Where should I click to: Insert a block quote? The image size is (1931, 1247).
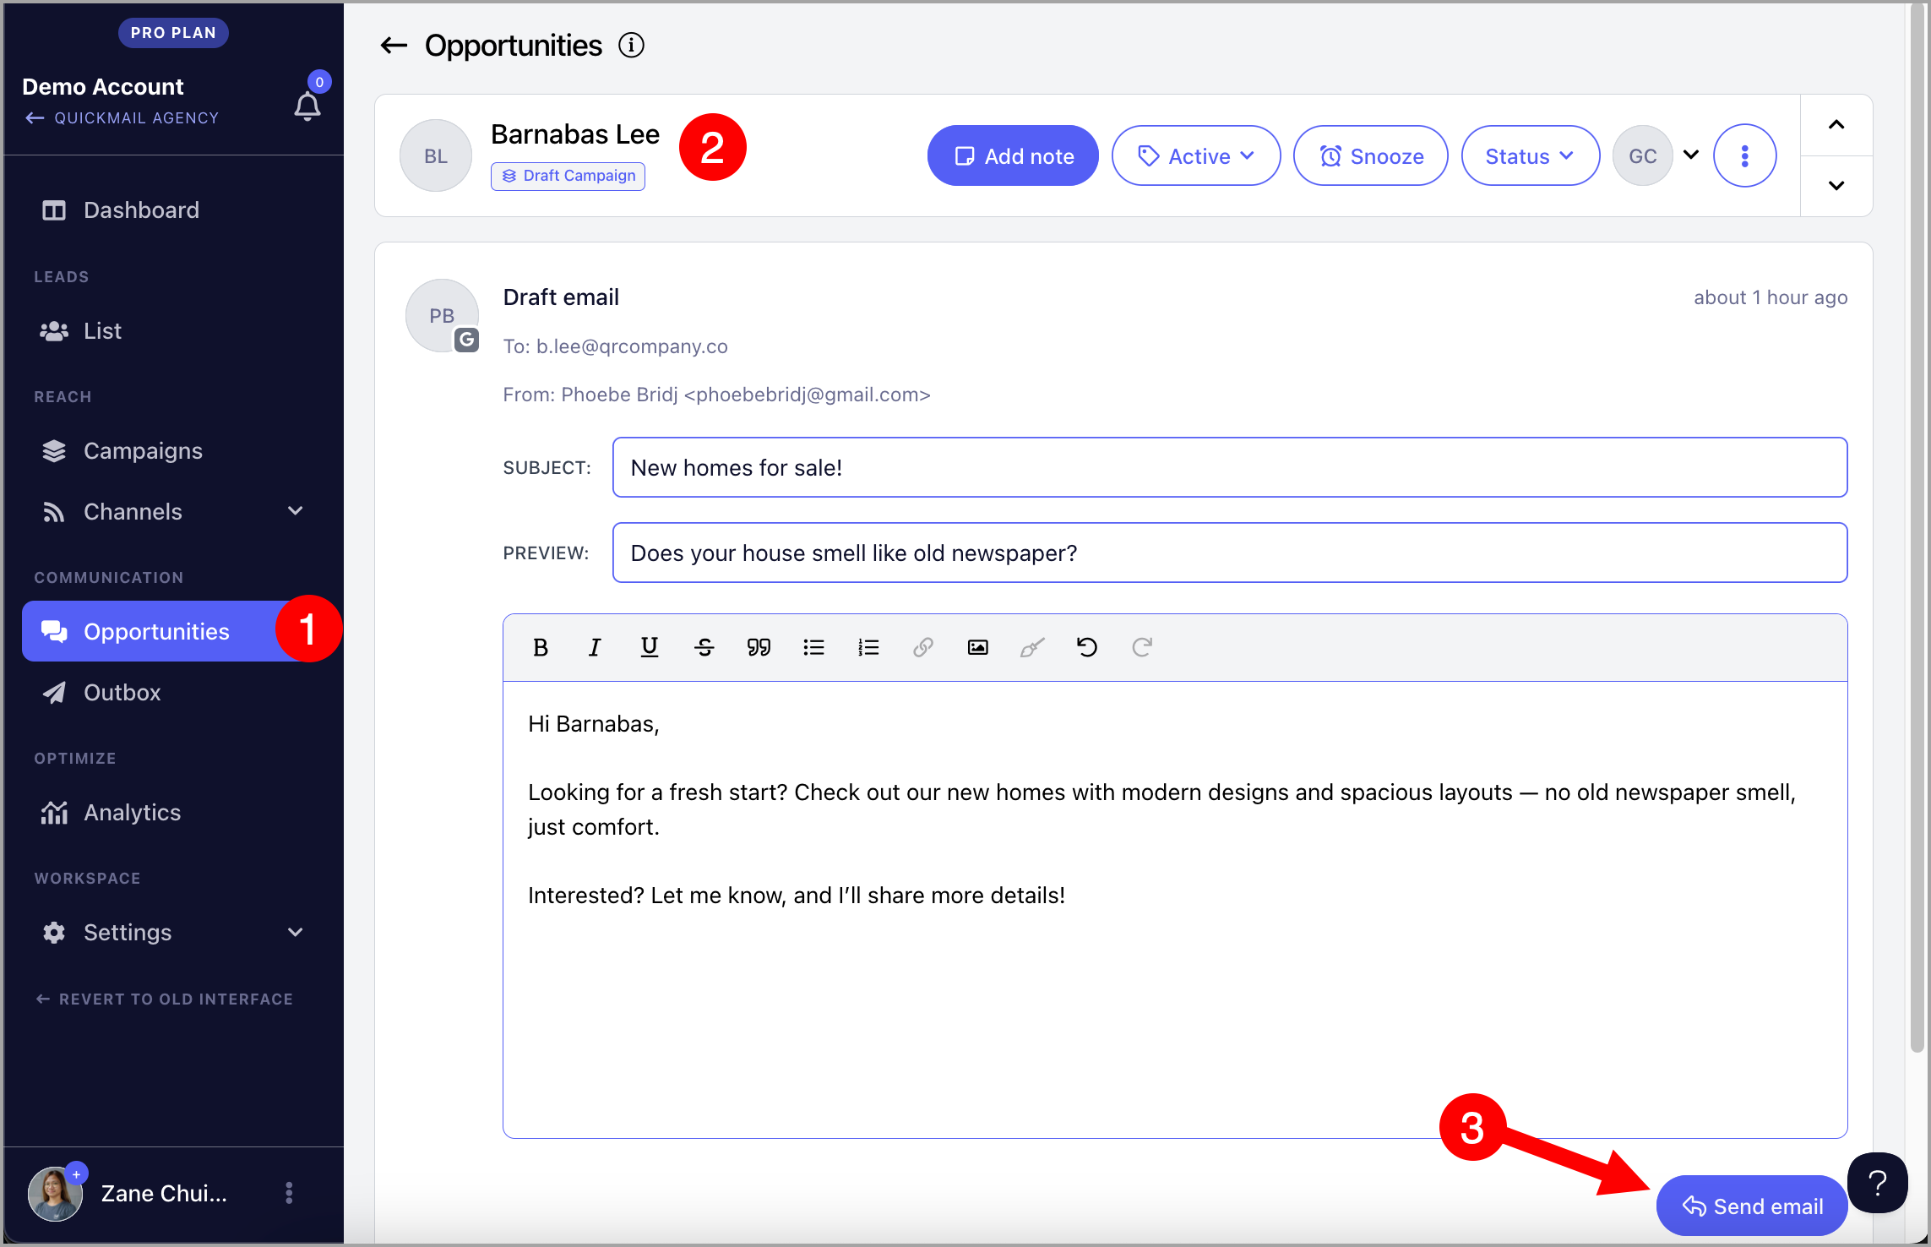(759, 647)
